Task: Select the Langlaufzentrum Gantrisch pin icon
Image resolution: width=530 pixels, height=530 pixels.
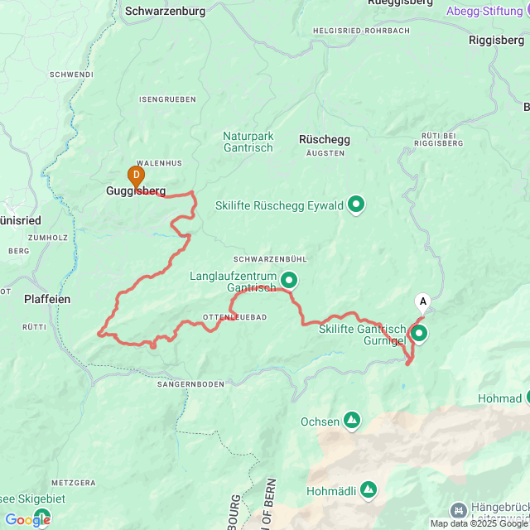Action: point(289,281)
